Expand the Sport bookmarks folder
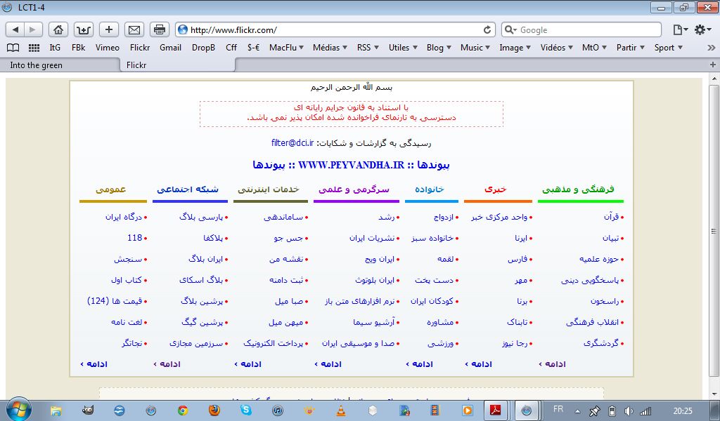 [668, 48]
